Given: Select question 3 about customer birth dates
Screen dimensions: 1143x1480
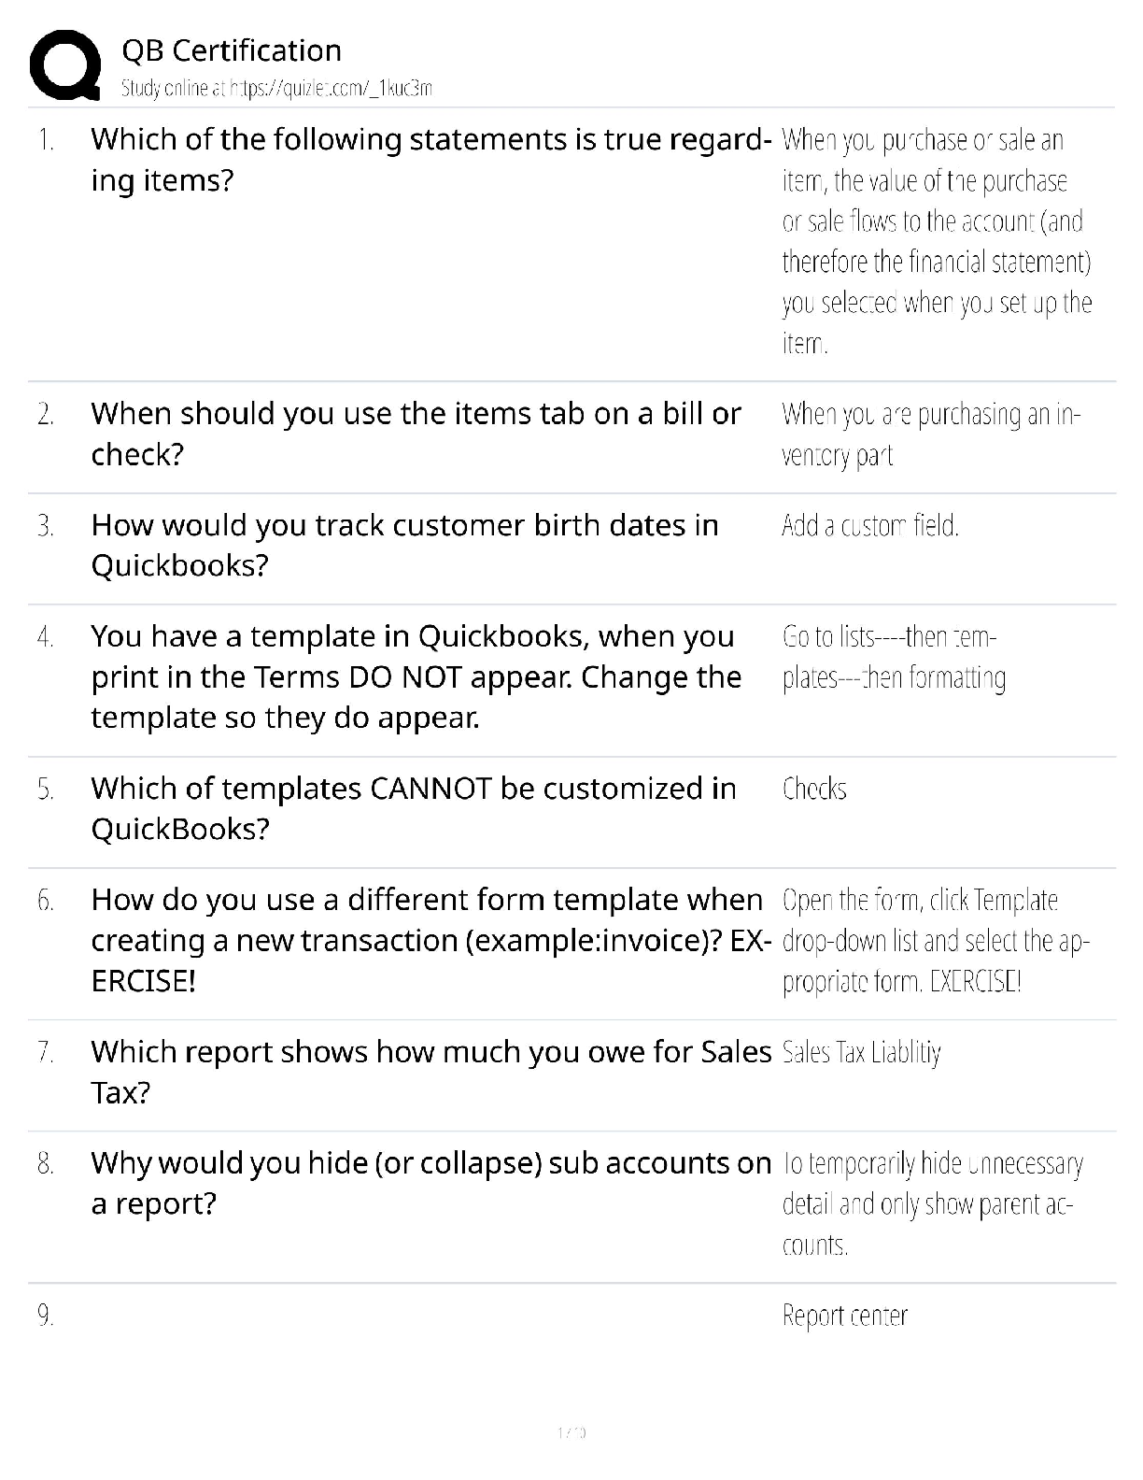Looking at the screenshot, I should (404, 545).
